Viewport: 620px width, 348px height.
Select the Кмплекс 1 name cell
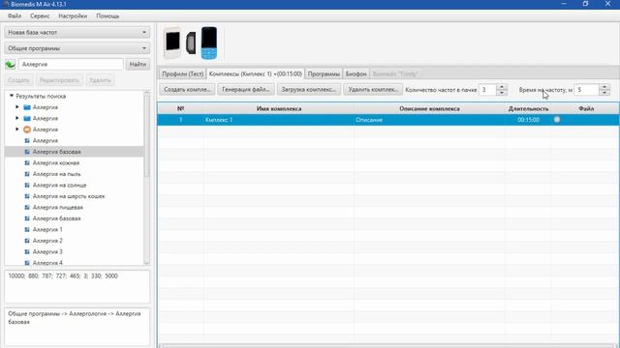pos(279,120)
